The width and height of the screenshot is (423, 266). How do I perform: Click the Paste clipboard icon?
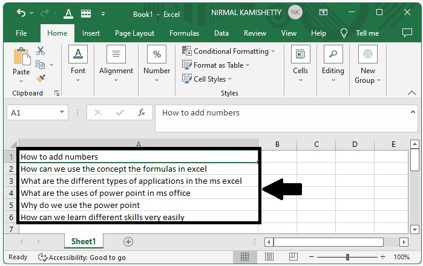pyautogui.click(x=22, y=56)
